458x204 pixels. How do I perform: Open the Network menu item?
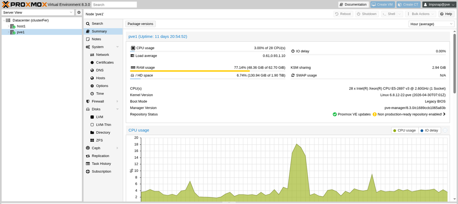pos(103,55)
